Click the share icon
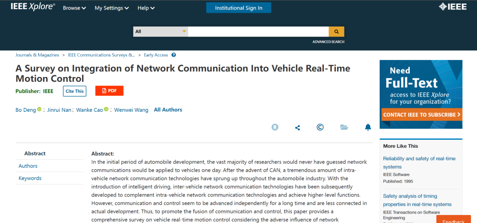 tap(298, 127)
